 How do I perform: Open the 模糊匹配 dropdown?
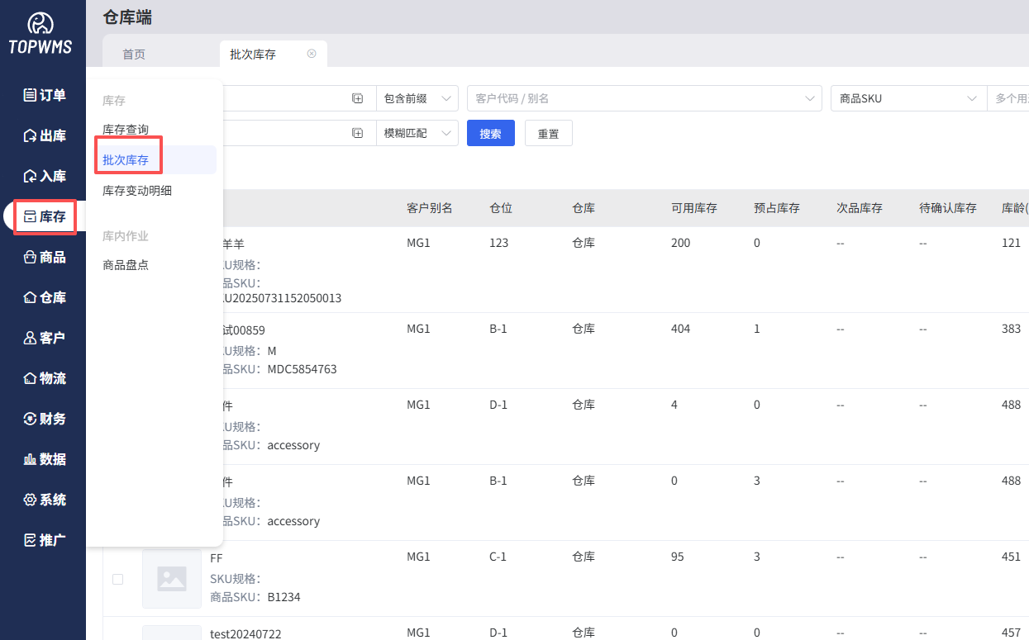tap(417, 133)
